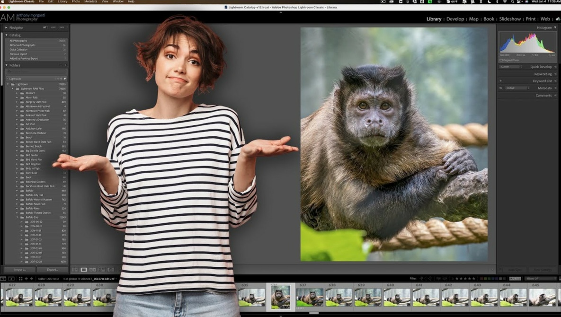The width and height of the screenshot is (561, 317).
Task: Open People view in toolbar
Action: click(111, 270)
